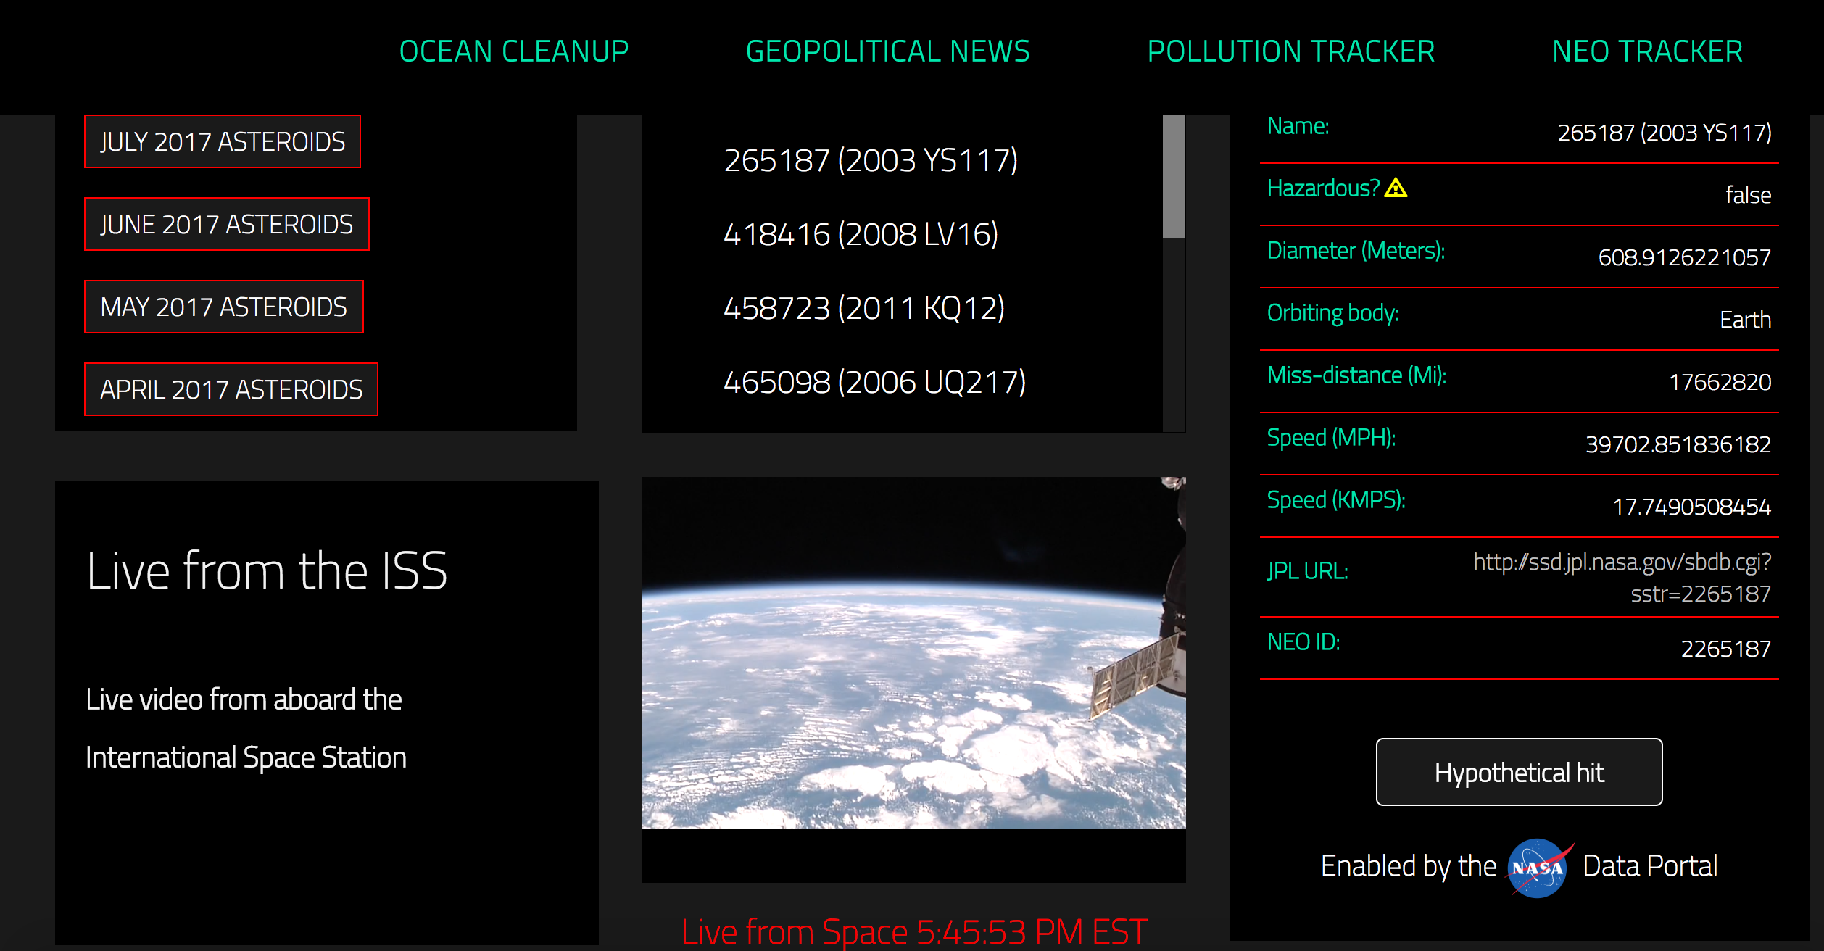This screenshot has width=1824, height=951.
Task: Click the May 2017 Asteroids button
Action: pos(223,307)
